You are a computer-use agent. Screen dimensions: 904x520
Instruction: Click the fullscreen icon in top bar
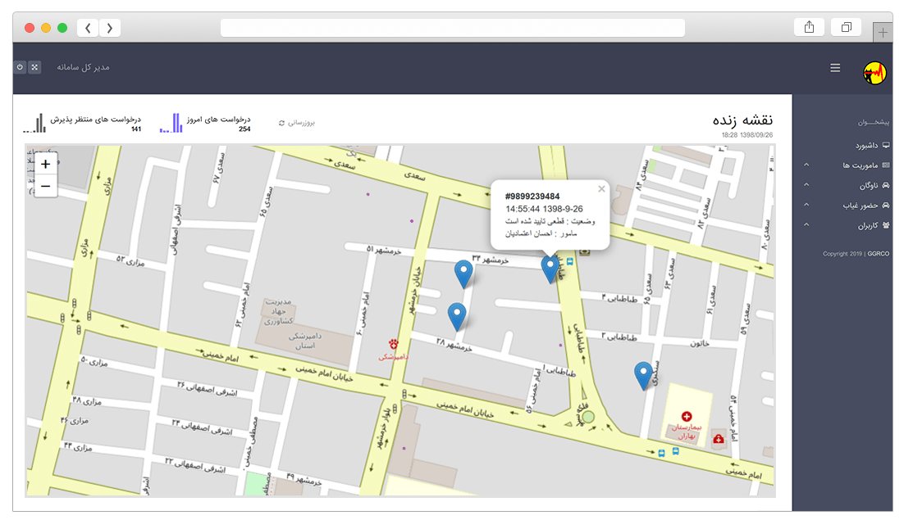pos(34,67)
